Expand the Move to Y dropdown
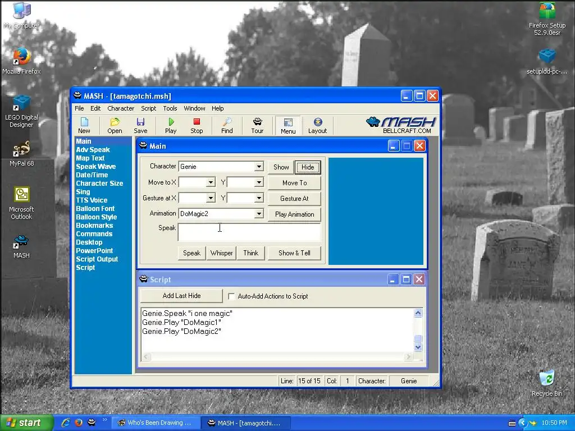Viewport: 575px width, 431px height. pos(259,182)
